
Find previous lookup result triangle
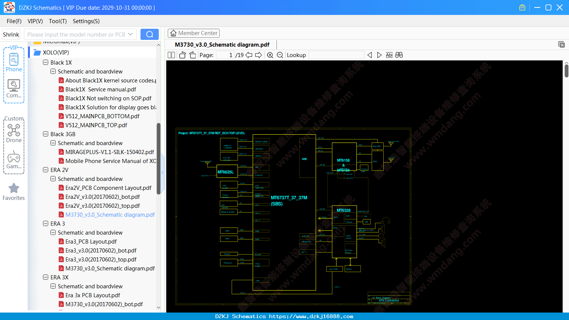coord(369,55)
